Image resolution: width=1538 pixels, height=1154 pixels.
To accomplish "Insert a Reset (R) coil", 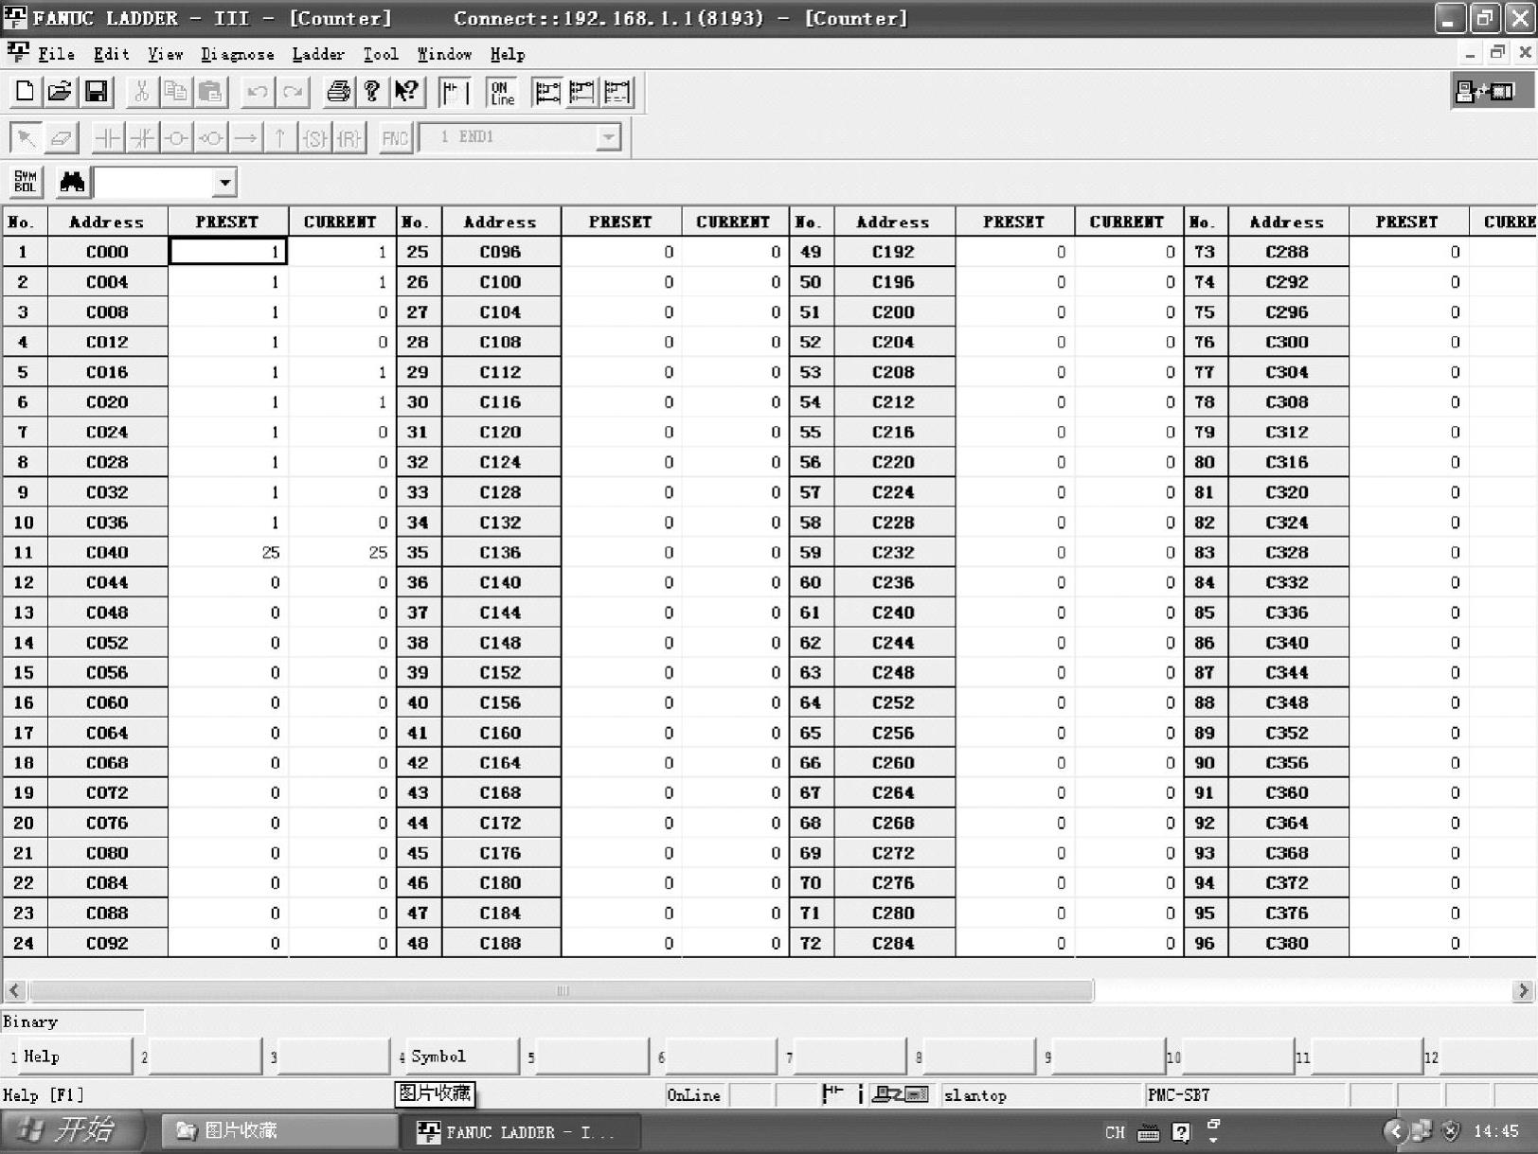I will click(x=349, y=138).
